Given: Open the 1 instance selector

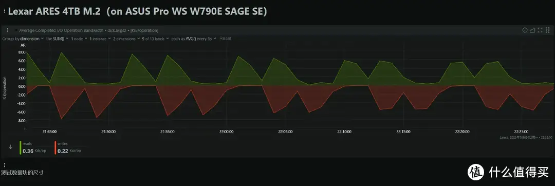Looking at the screenshot, I should pos(100,39).
